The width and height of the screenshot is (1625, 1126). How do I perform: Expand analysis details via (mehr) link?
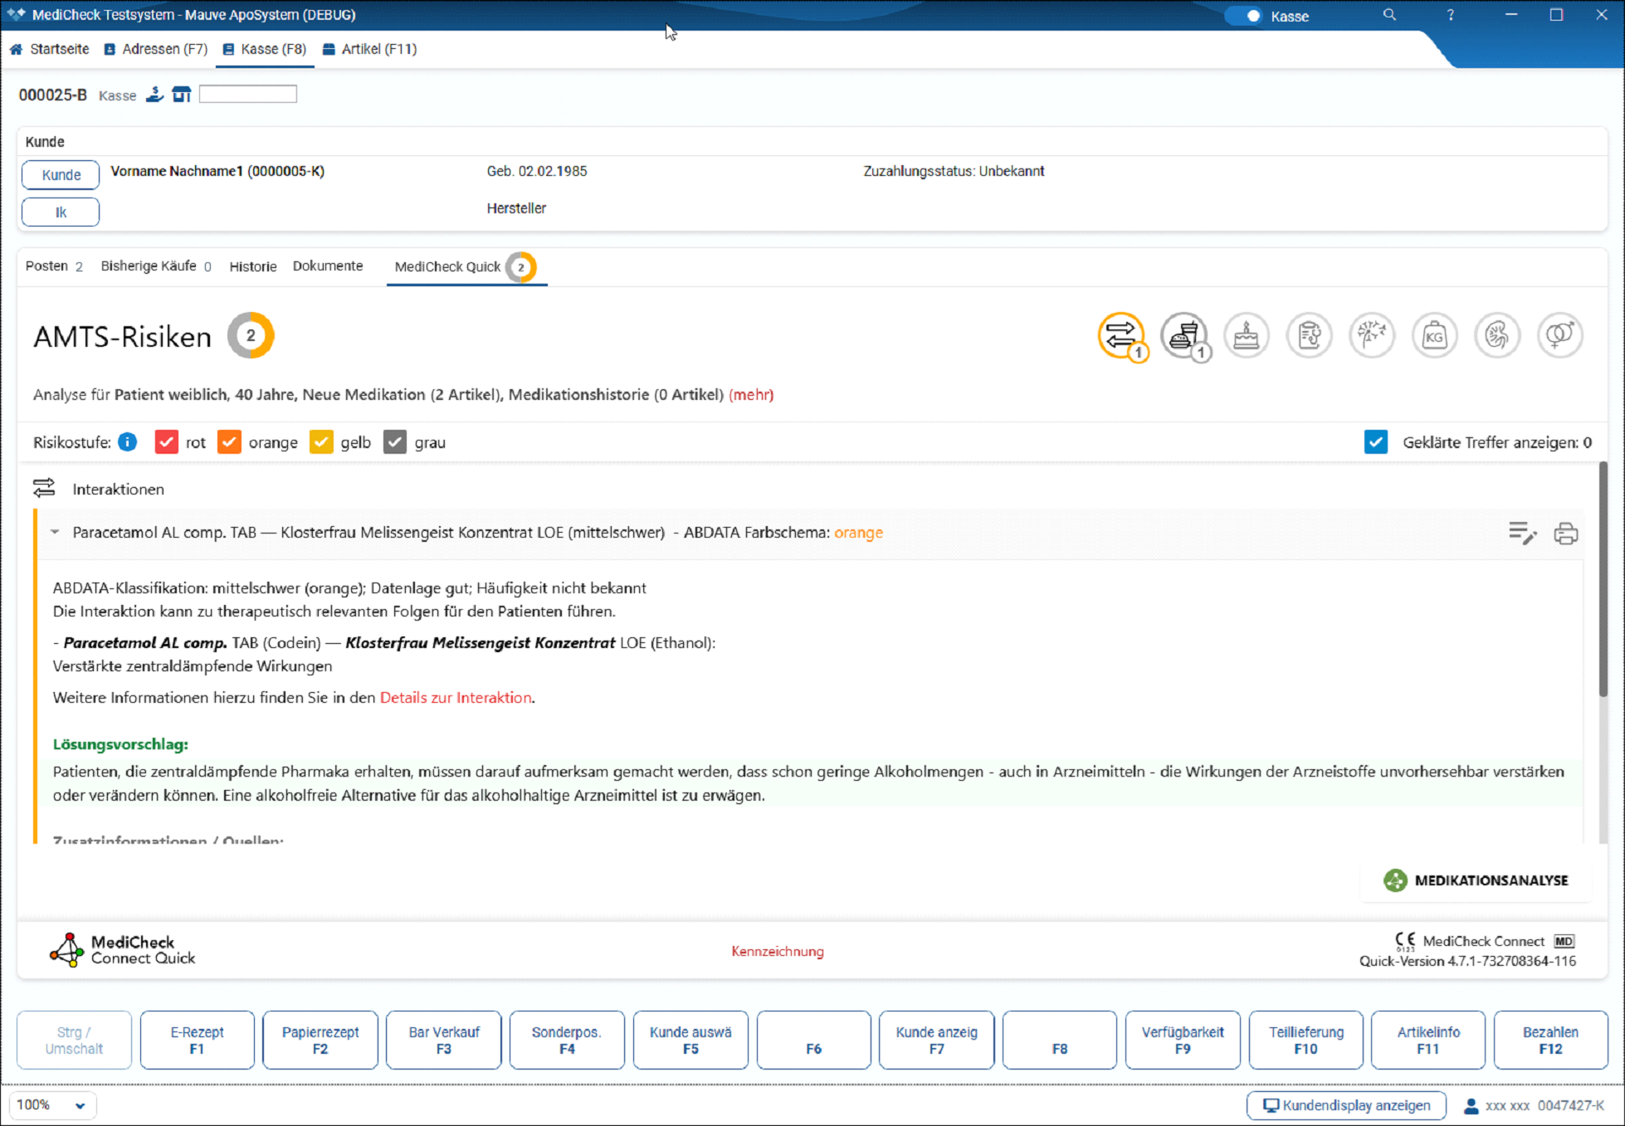coord(750,395)
